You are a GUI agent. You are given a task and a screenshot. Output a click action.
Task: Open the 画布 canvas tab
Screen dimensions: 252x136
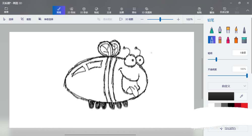[134, 10]
